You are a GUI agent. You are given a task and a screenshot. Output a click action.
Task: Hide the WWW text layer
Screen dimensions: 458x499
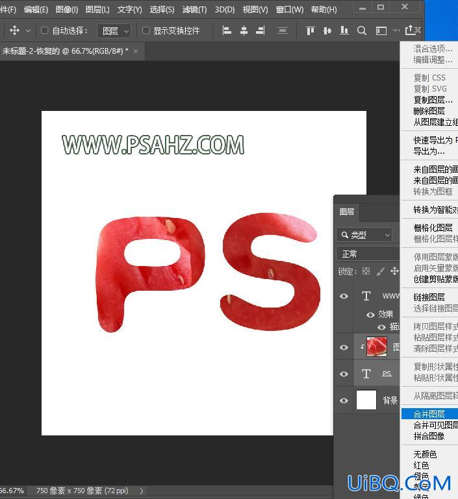click(x=344, y=297)
